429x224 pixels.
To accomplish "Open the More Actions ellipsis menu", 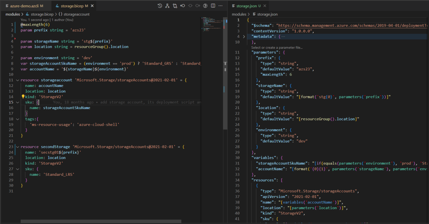I will point(220,6).
